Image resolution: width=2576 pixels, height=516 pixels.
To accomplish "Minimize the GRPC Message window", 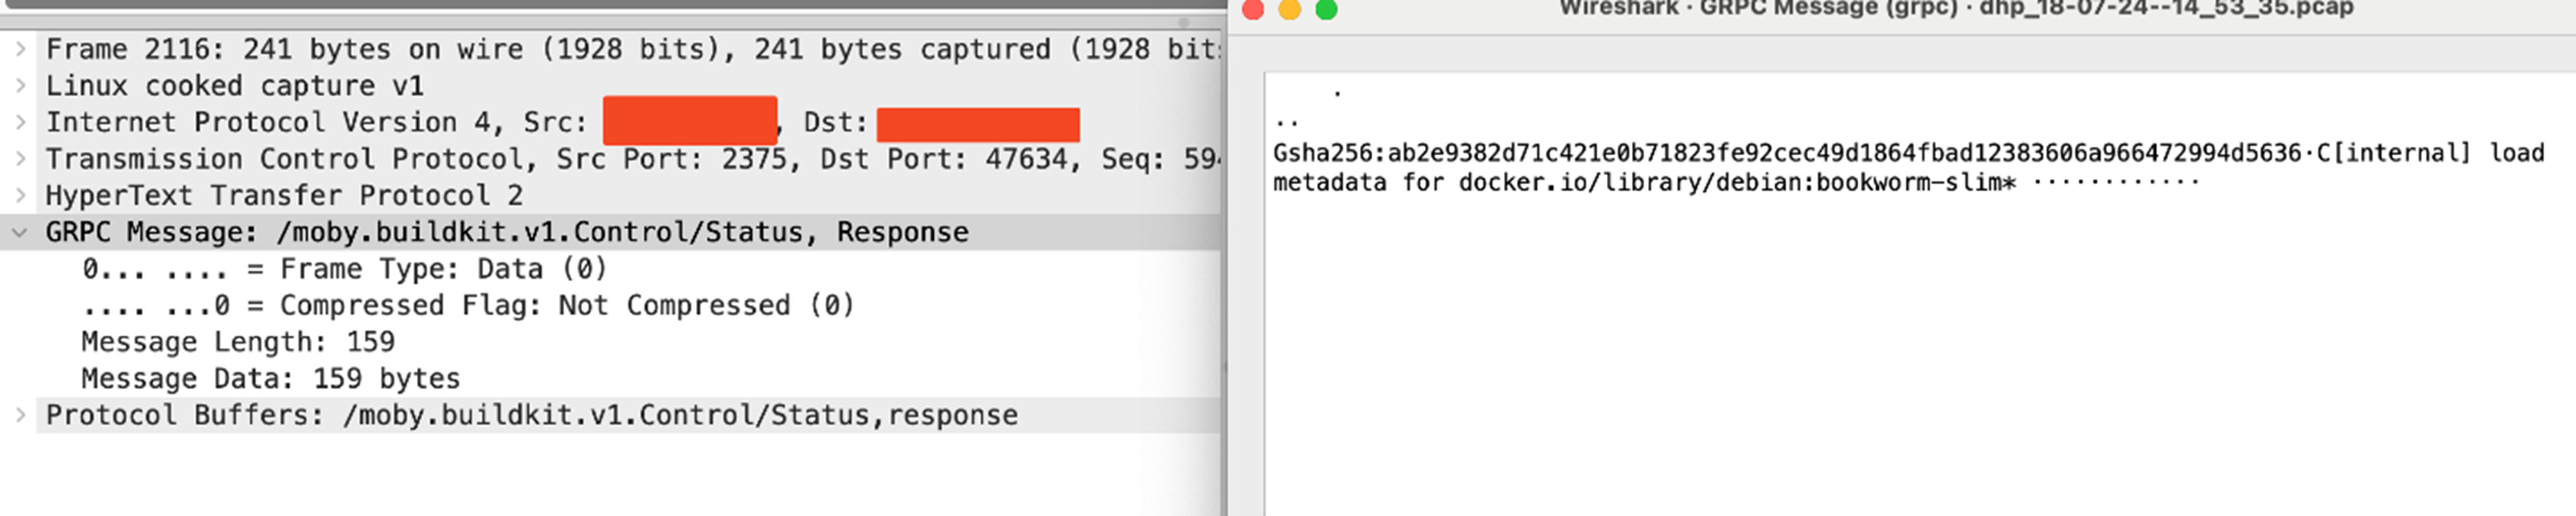I will pyautogui.click(x=1290, y=9).
